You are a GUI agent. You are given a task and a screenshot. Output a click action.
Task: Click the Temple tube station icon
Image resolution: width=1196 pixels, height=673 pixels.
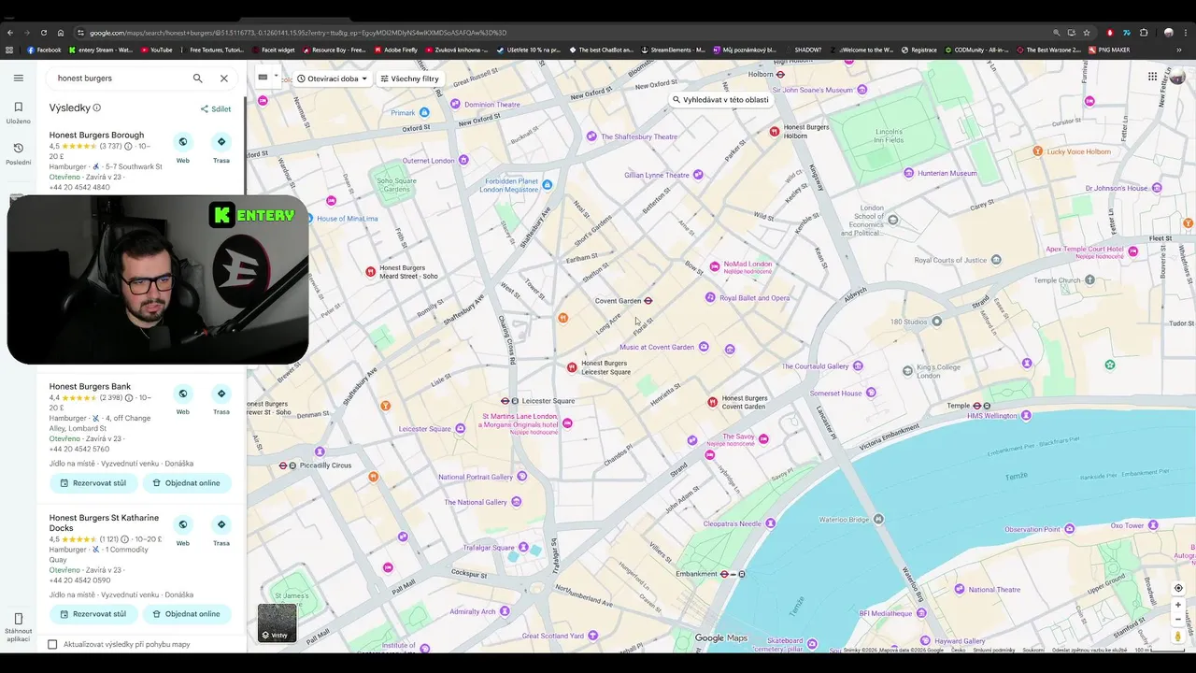coord(977,406)
